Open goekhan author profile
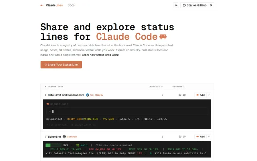 point(72,137)
